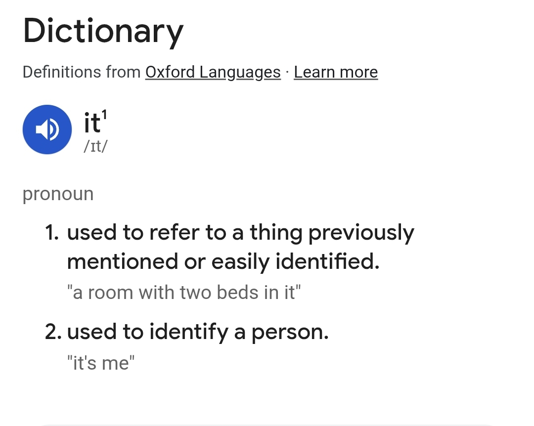Click the word "identify" in the second definition
The width and height of the screenshot is (534, 426).
coord(189,332)
